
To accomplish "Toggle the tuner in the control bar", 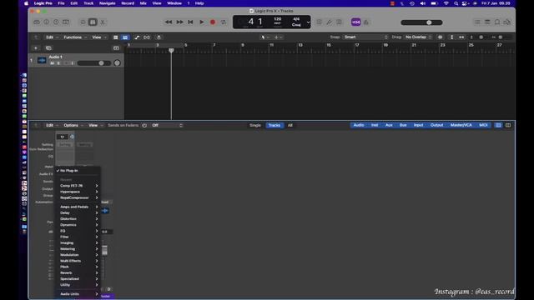I will click(x=329, y=22).
